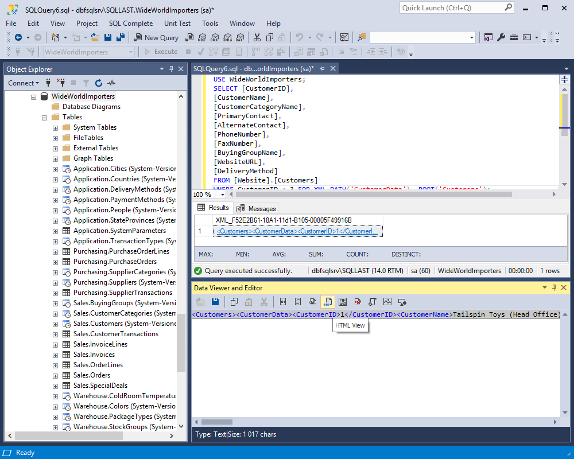Open the Tools menu
Viewport: 574px width, 459px height.
[x=210, y=24]
